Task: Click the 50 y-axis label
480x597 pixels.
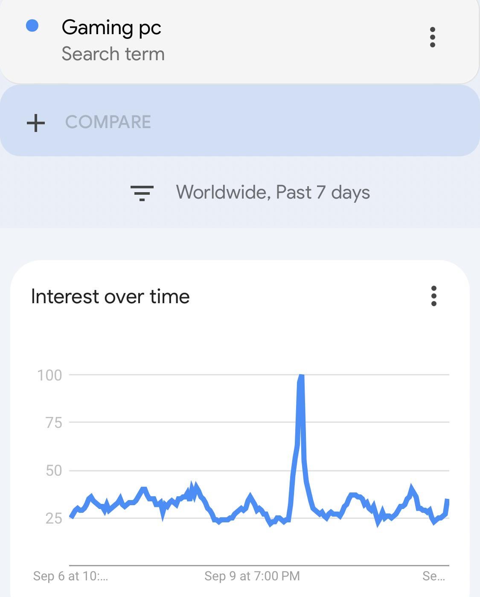Action: point(54,471)
